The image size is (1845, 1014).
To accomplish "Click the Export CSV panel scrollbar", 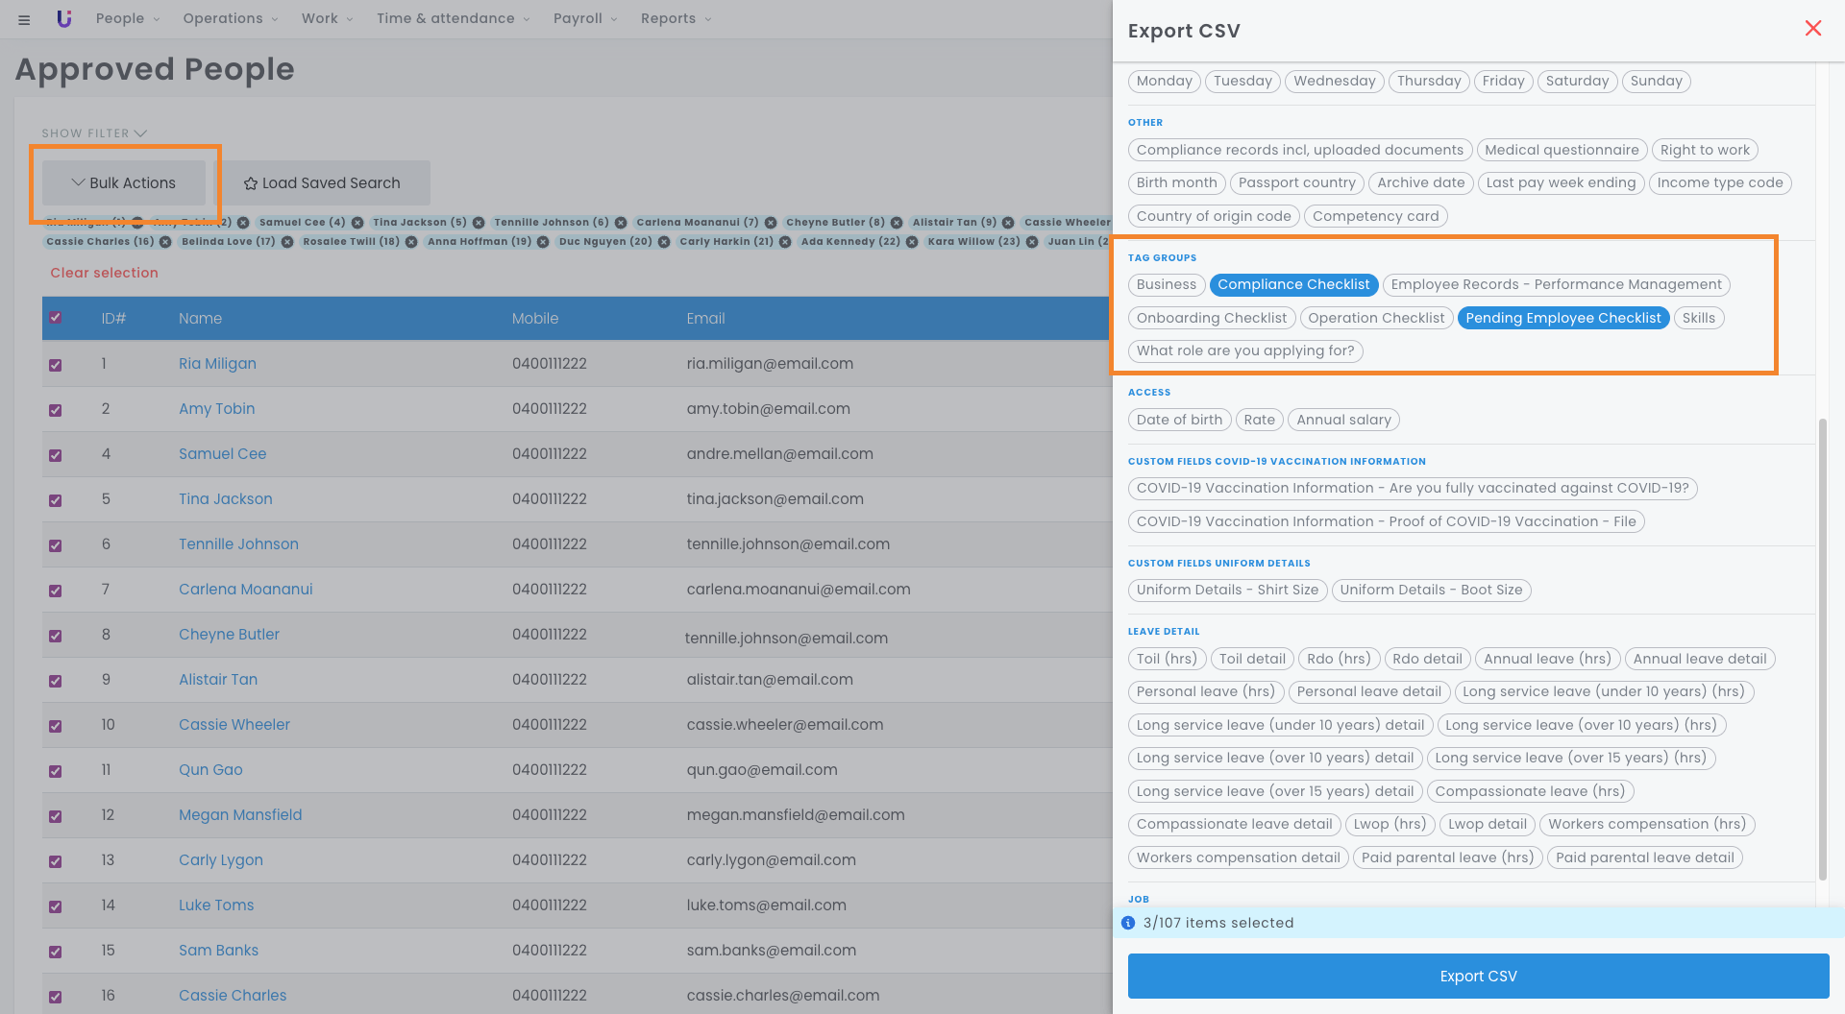I will (x=1822, y=648).
